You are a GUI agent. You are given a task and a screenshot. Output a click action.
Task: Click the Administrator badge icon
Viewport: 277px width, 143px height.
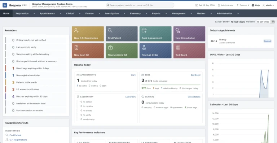(x=219, y=5)
